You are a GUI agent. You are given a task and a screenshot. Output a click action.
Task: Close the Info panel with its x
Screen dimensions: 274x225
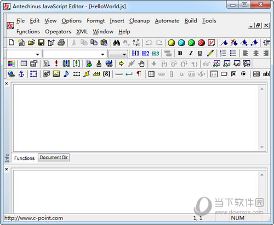click(x=7, y=84)
